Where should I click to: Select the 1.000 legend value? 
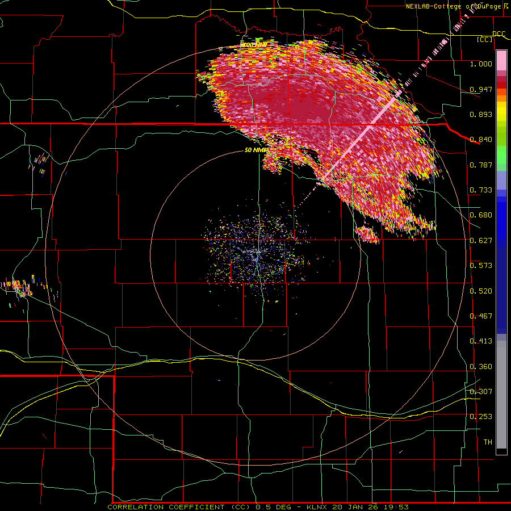click(x=481, y=64)
